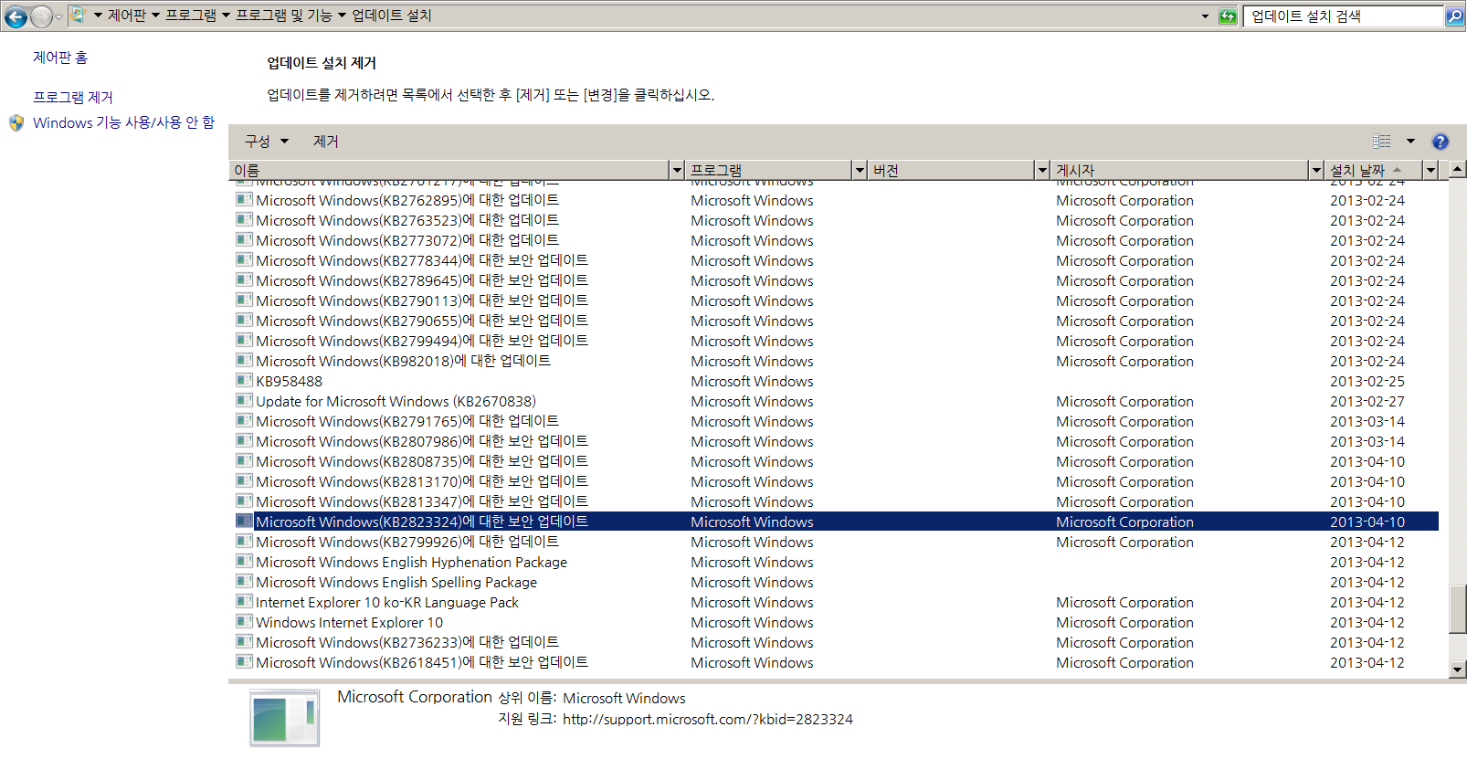Click the icon of the selected KB2823324 row

point(244,522)
